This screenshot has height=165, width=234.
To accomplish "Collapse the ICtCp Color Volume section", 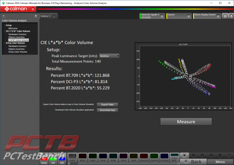I will (x=4, y=43).
